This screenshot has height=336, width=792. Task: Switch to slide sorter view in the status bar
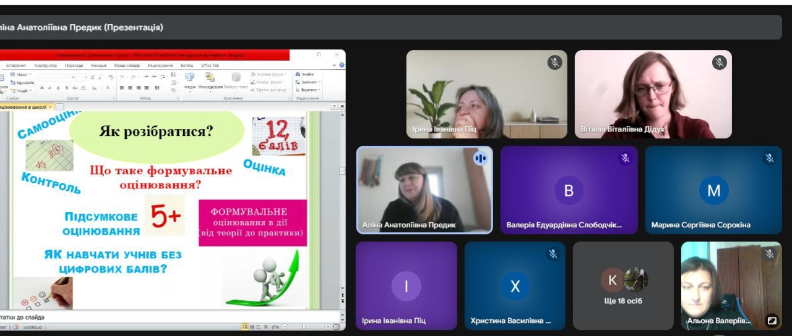tap(252, 327)
